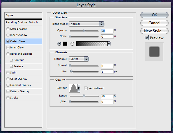The image size is (173, 133).
Task: Click the Opacity slider handle
Action: tap(84, 30)
